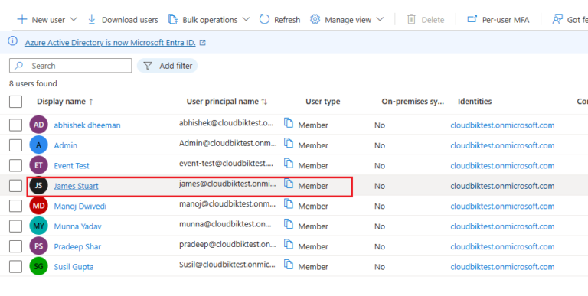
Task: Copy event-test@cloudbiktest principal name
Action: click(x=289, y=163)
